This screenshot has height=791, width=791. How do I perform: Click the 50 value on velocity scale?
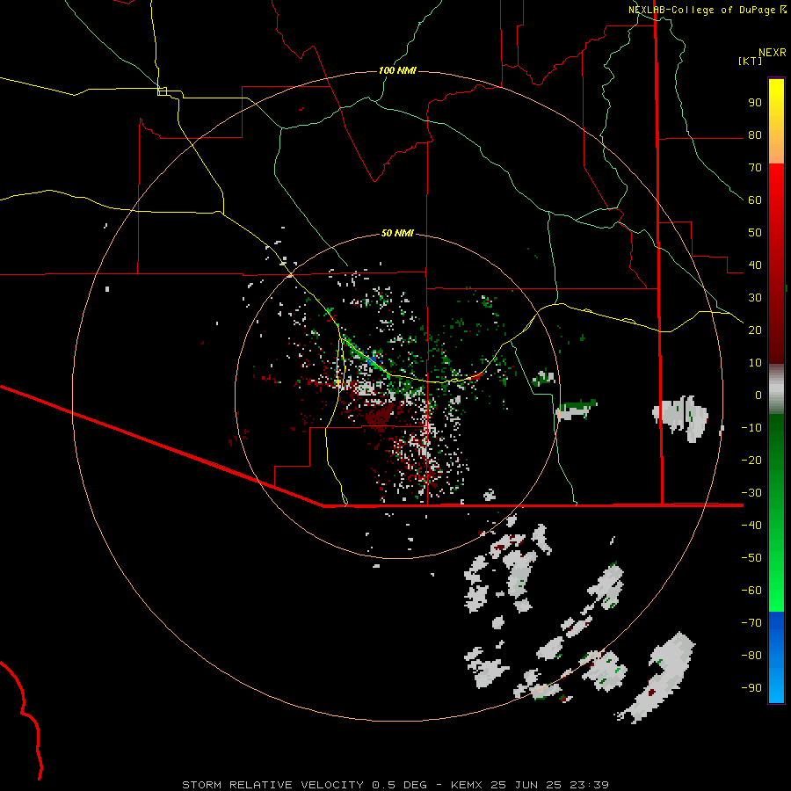755,233
